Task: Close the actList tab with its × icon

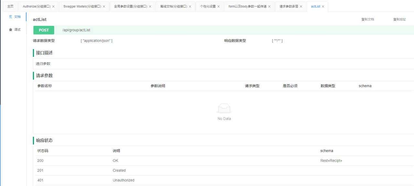Action: tap(322, 6)
